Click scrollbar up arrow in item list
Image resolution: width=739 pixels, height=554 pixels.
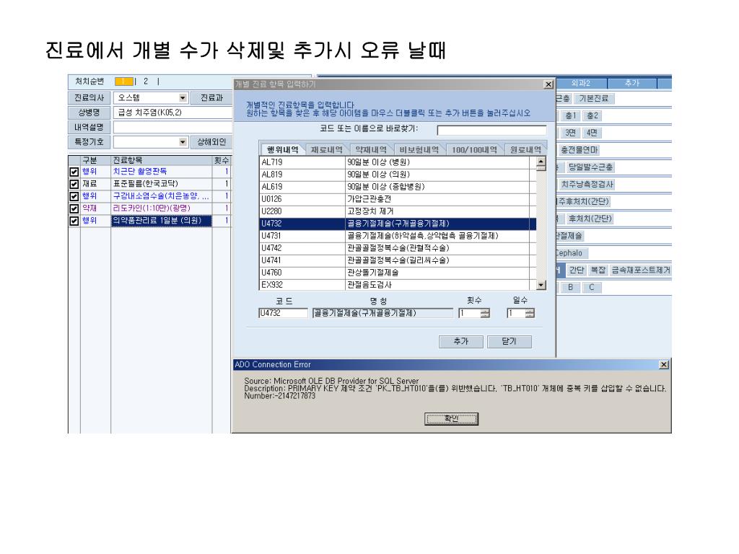pyautogui.click(x=541, y=162)
